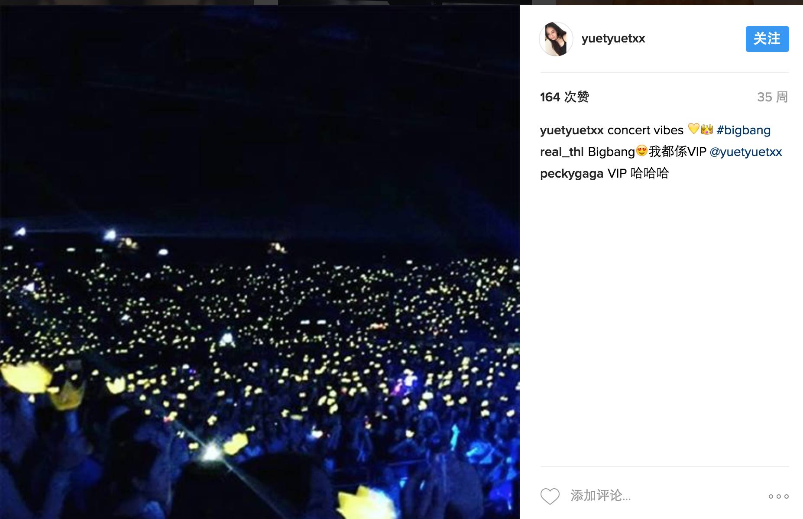
Task: Open the yuetyuetxx profile avatar
Action: coord(556,39)
